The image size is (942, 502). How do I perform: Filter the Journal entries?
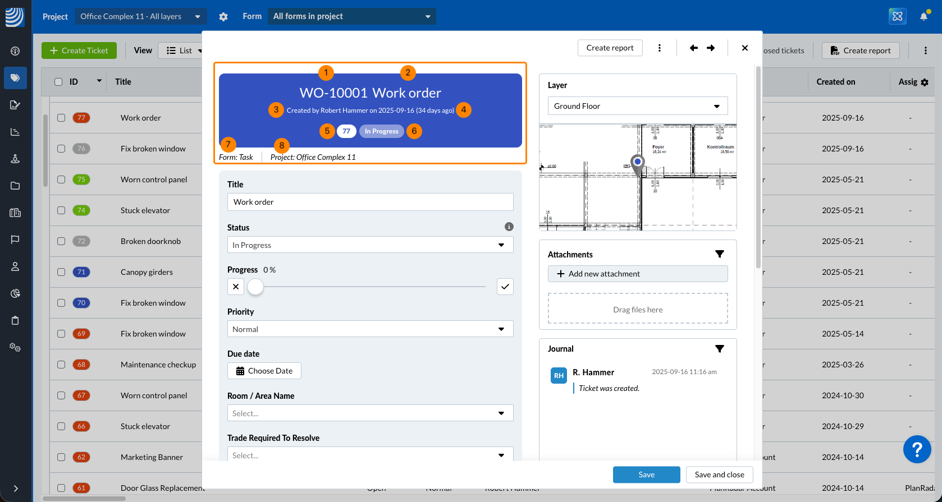[x=719, y=349]
